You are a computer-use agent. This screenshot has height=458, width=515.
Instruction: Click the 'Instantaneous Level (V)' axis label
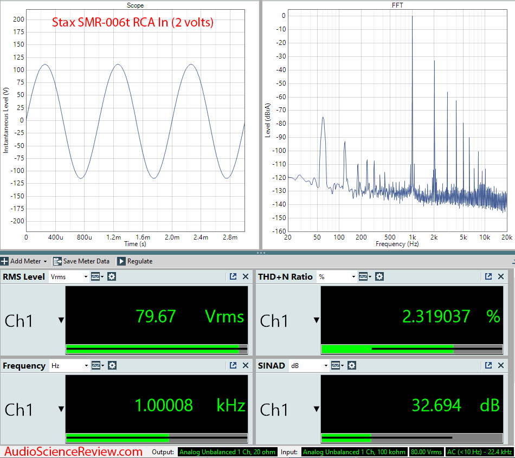[x=5, y=120]
